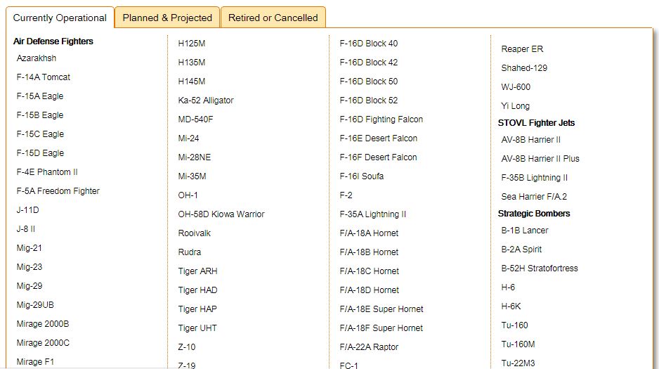Select the B-52H Stratofortress link
The height and width of the screenshot is (369, 659).
click(x=540, y=268)
